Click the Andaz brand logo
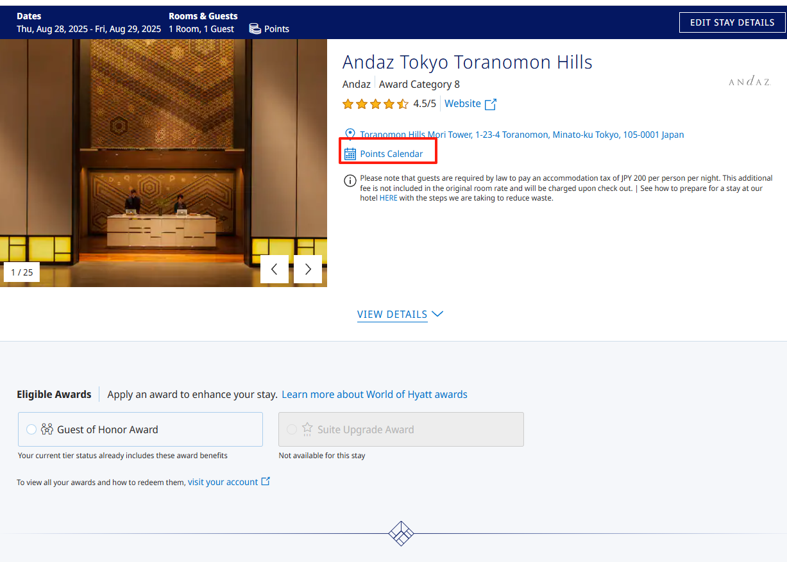The image size is (787, 562). click(749, 81)
